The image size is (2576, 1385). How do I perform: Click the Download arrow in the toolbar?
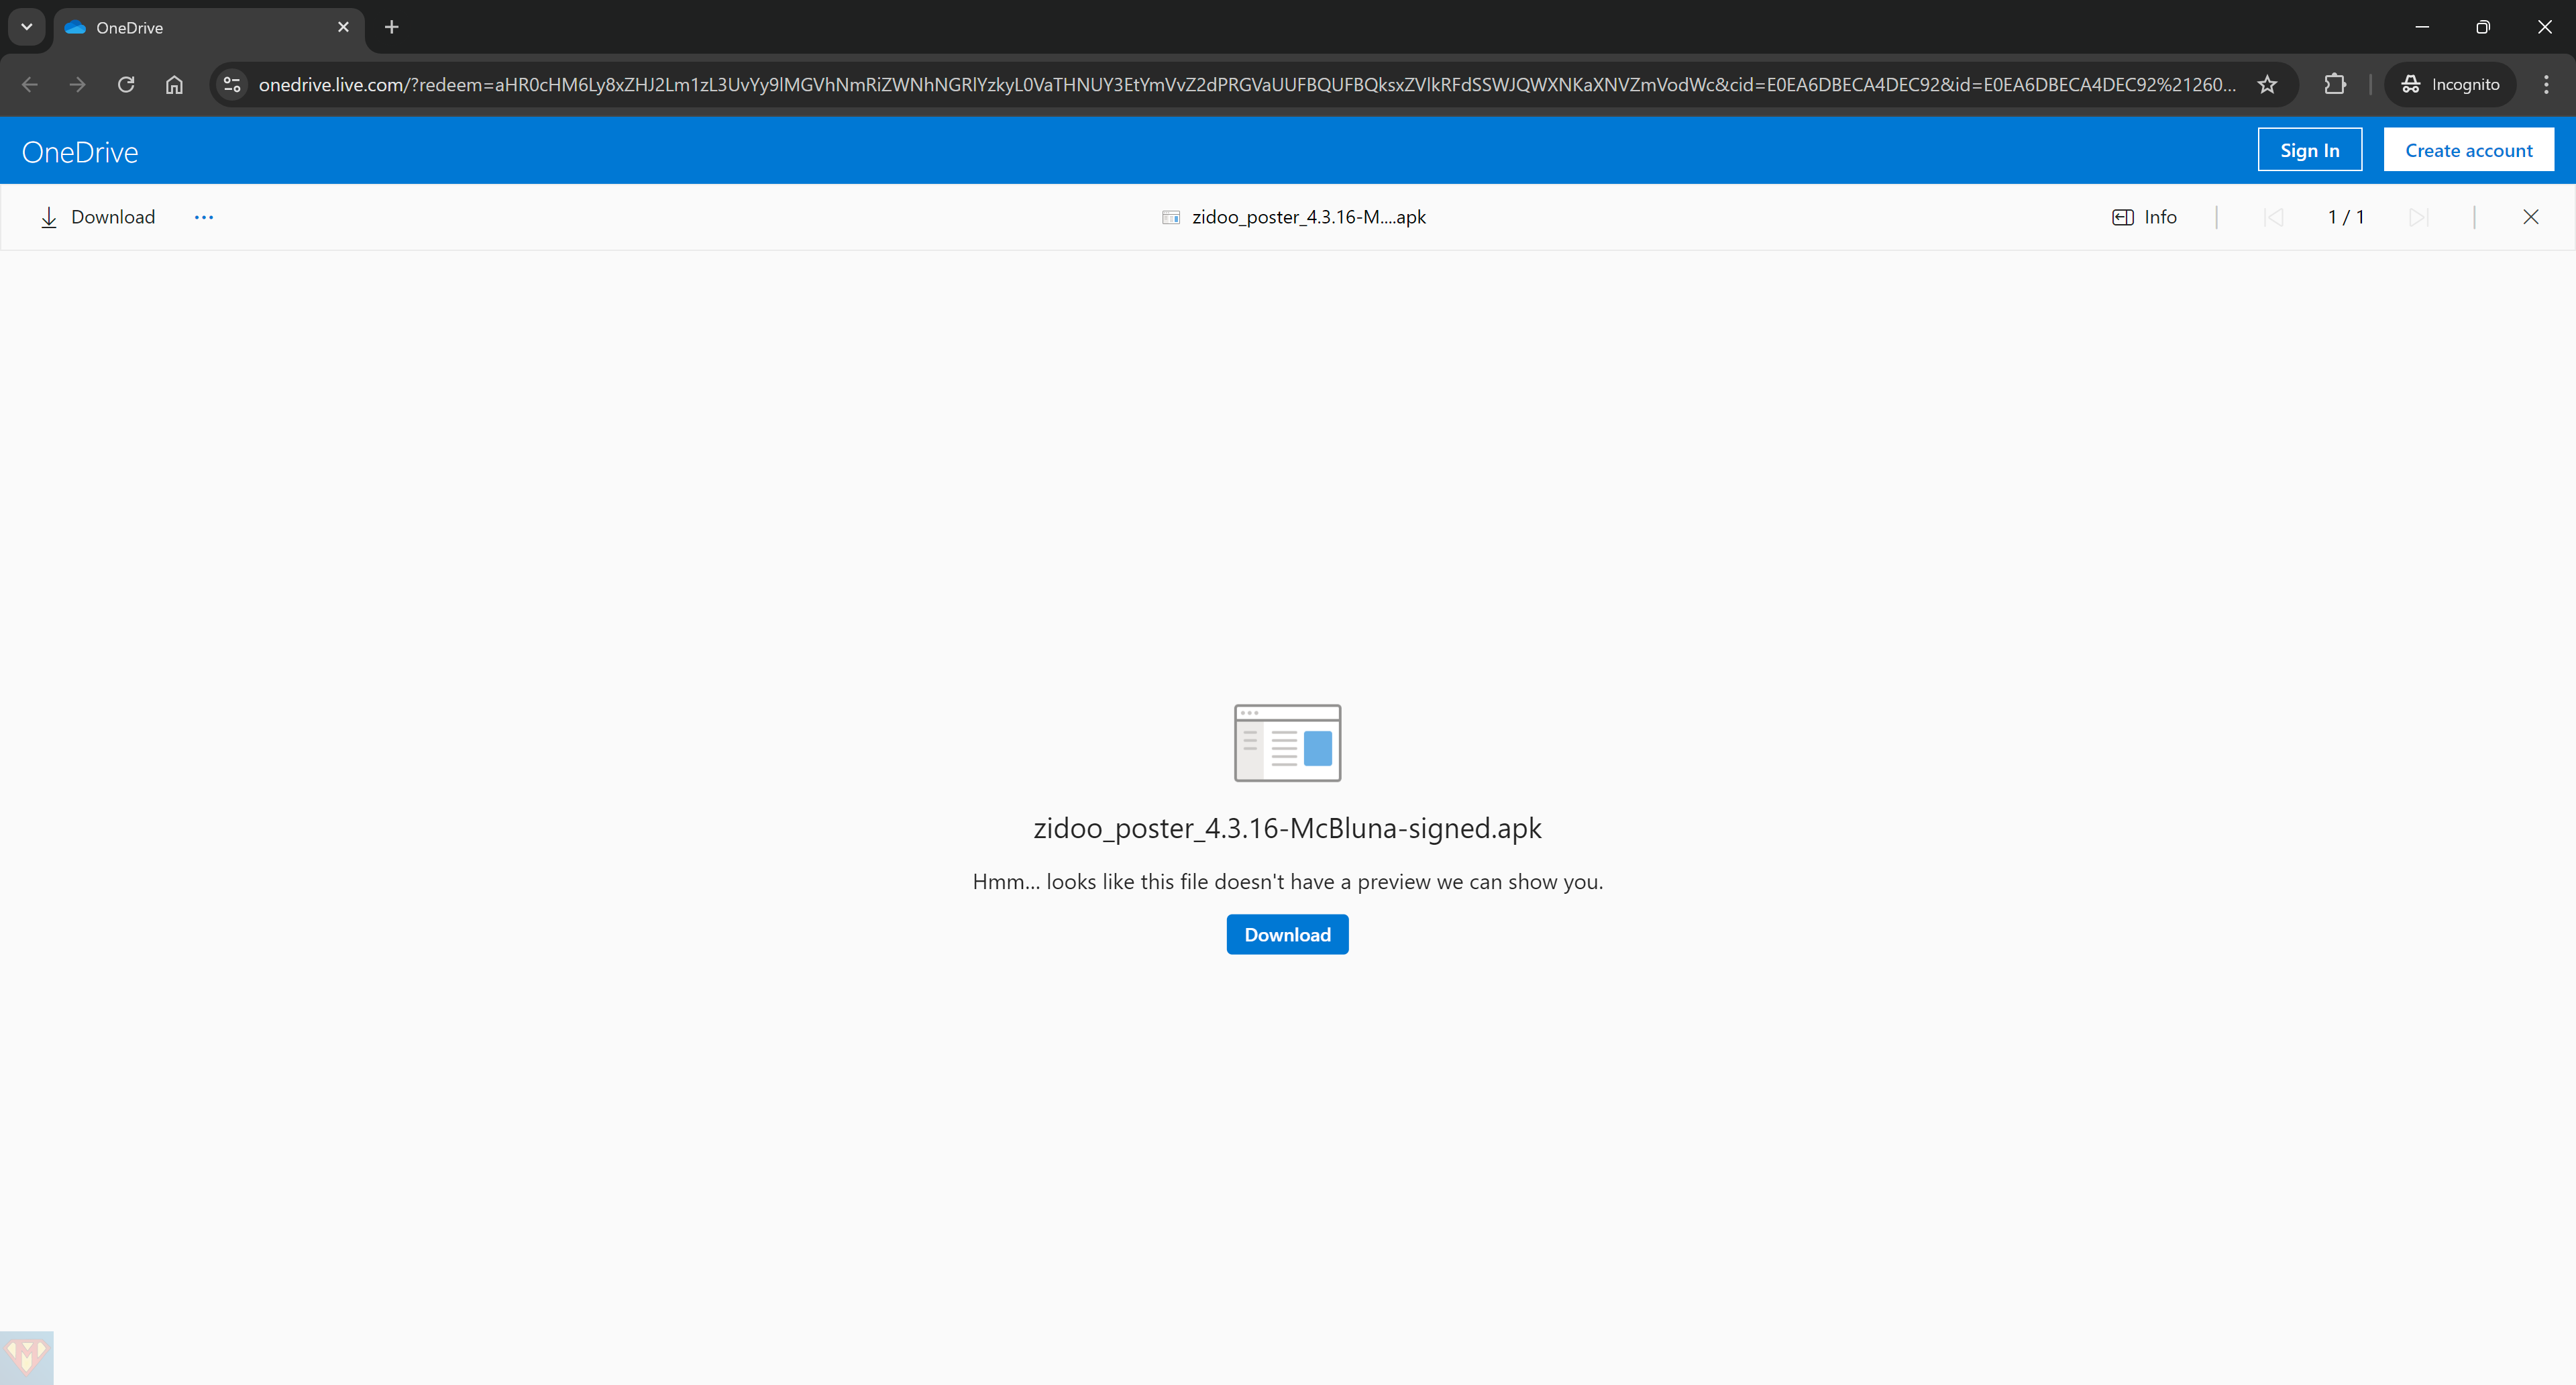point(49,217)
